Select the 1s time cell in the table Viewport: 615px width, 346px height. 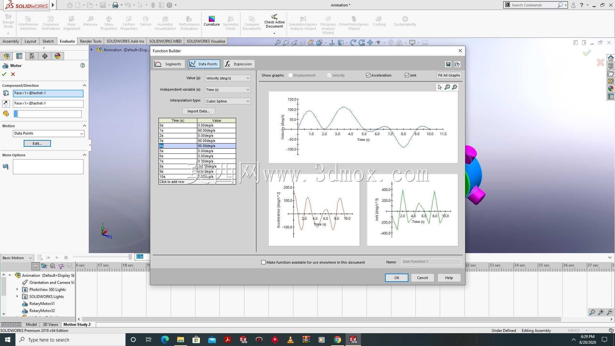tap(178, 131)
